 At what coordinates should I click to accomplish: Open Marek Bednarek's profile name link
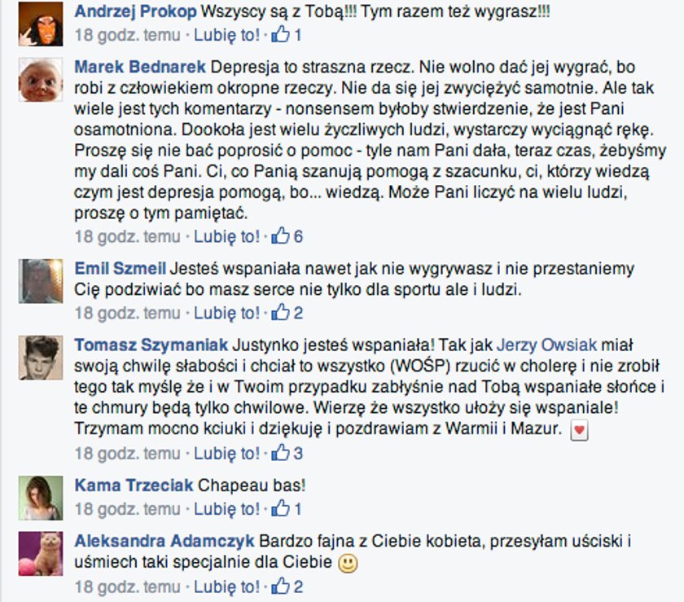pos(139,67)
